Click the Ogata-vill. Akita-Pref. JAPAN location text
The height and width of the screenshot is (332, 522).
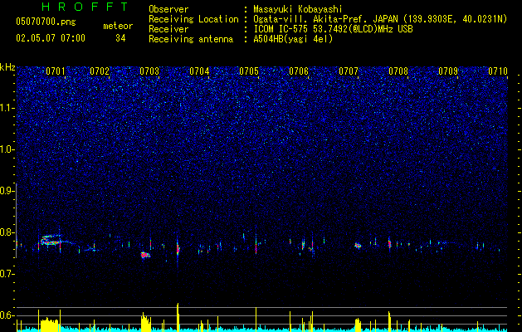click(x=380, y=19)
